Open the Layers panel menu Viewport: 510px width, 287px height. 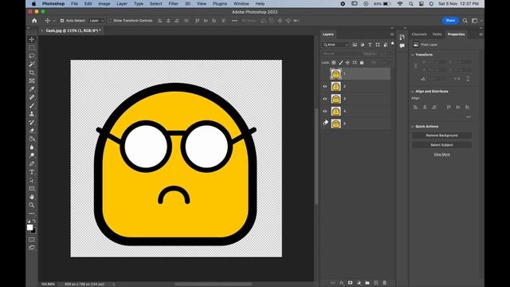pyautogui.click(x=392, y=34)
